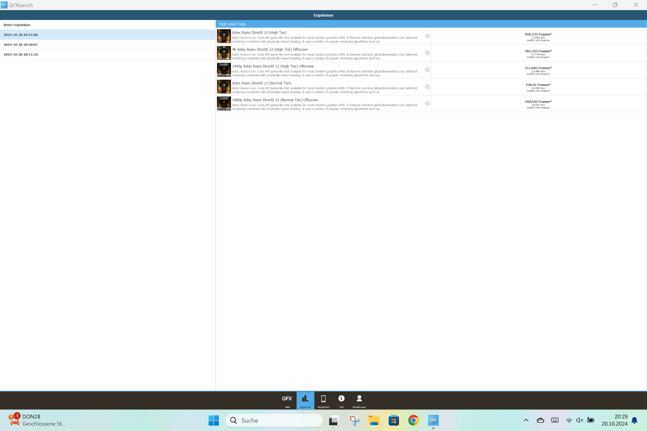Click the 1947.82 Frames score
647x431 pixels.
pyautogui.click(x=538, y=101)
